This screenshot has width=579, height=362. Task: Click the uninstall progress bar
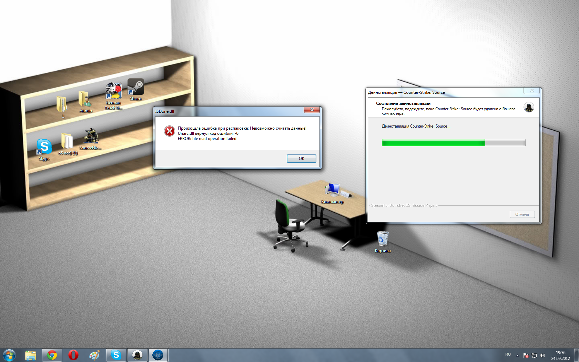[454, 143]
